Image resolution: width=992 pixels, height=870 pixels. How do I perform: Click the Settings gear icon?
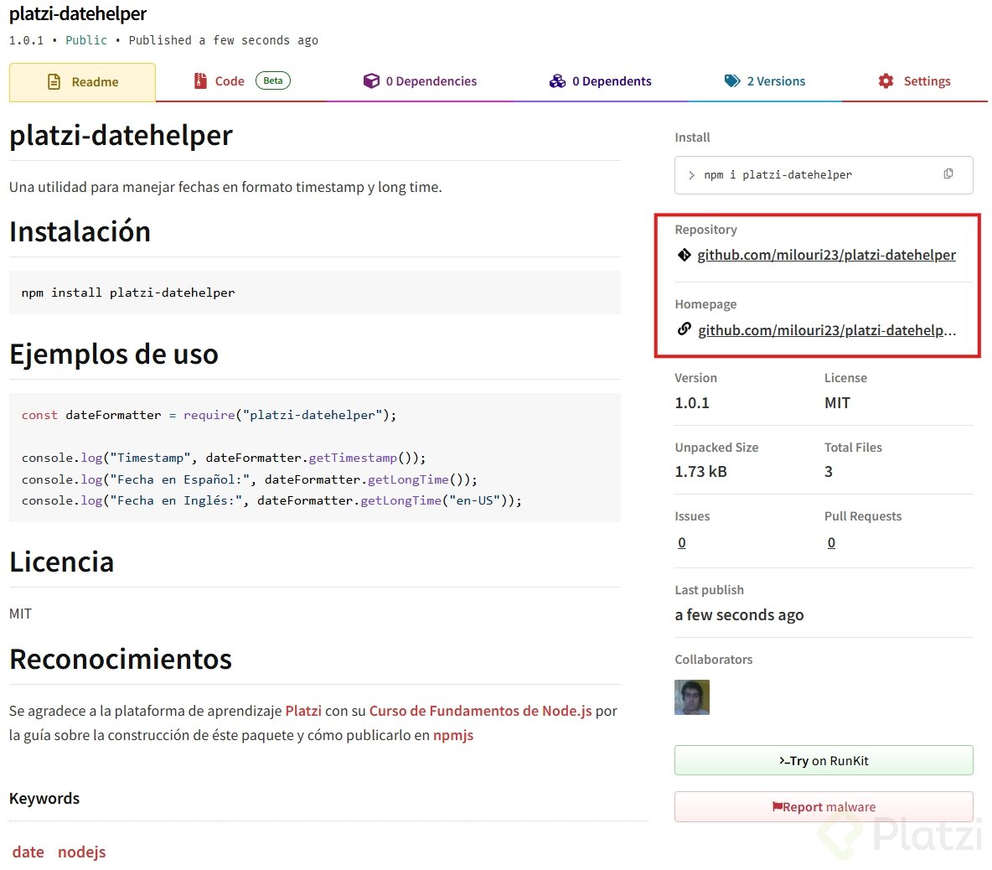point(886,81)
